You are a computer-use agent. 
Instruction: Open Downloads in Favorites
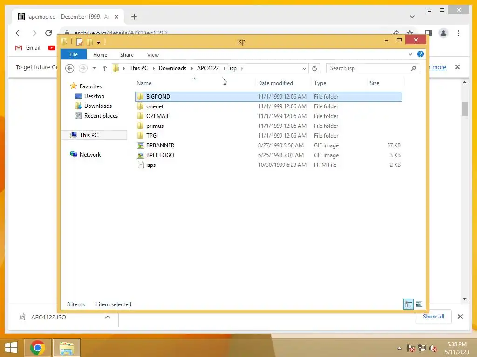pos(93,106)
